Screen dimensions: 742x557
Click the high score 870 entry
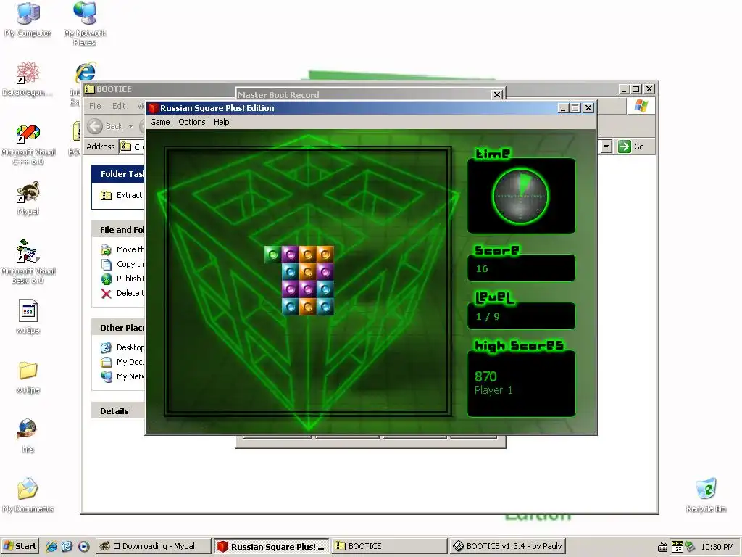pos(485,376)
